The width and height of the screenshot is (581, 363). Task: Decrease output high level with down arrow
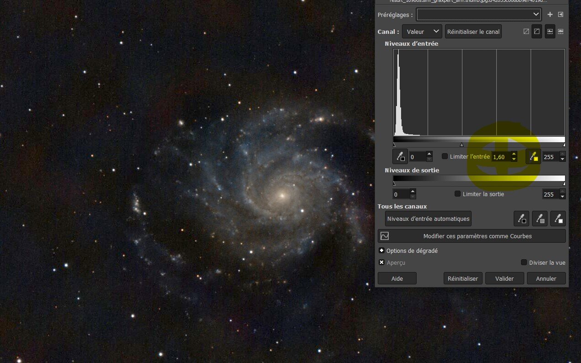click(x=562, y=197)
